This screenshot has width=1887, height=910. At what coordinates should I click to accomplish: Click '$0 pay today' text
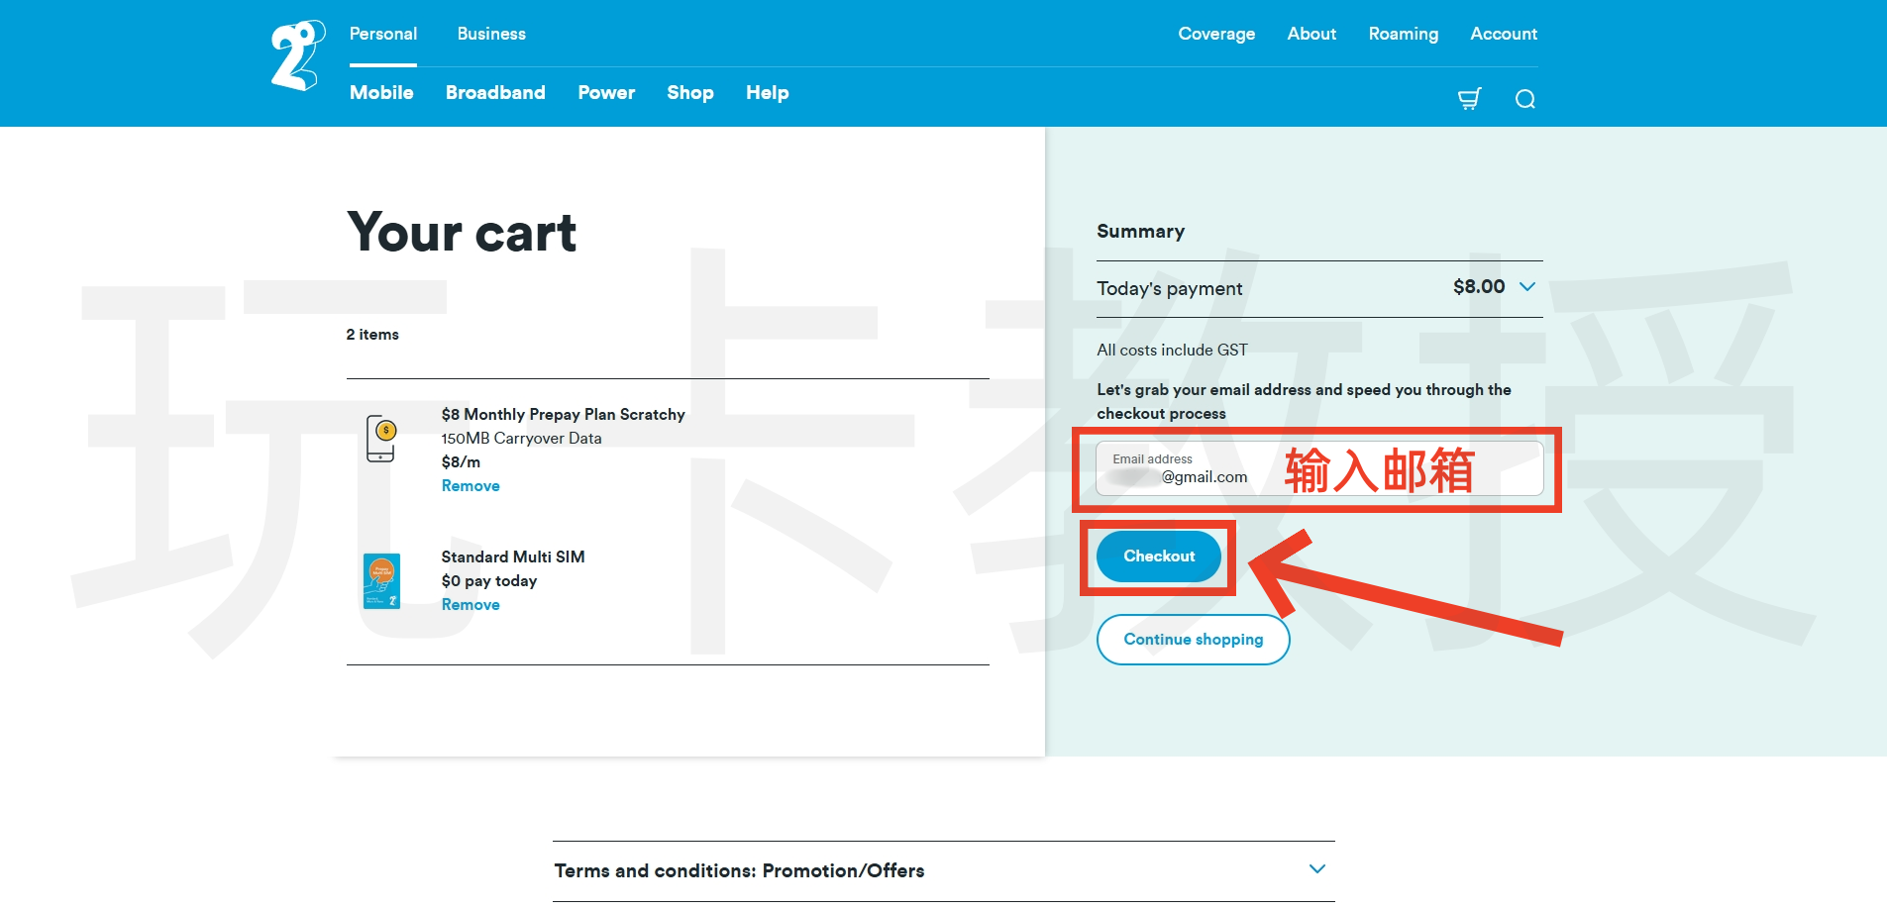tap(489, 581)
